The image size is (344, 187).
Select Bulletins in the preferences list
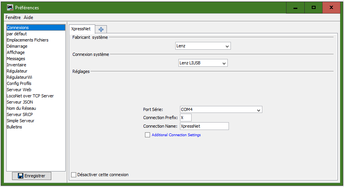click(36, 127)
